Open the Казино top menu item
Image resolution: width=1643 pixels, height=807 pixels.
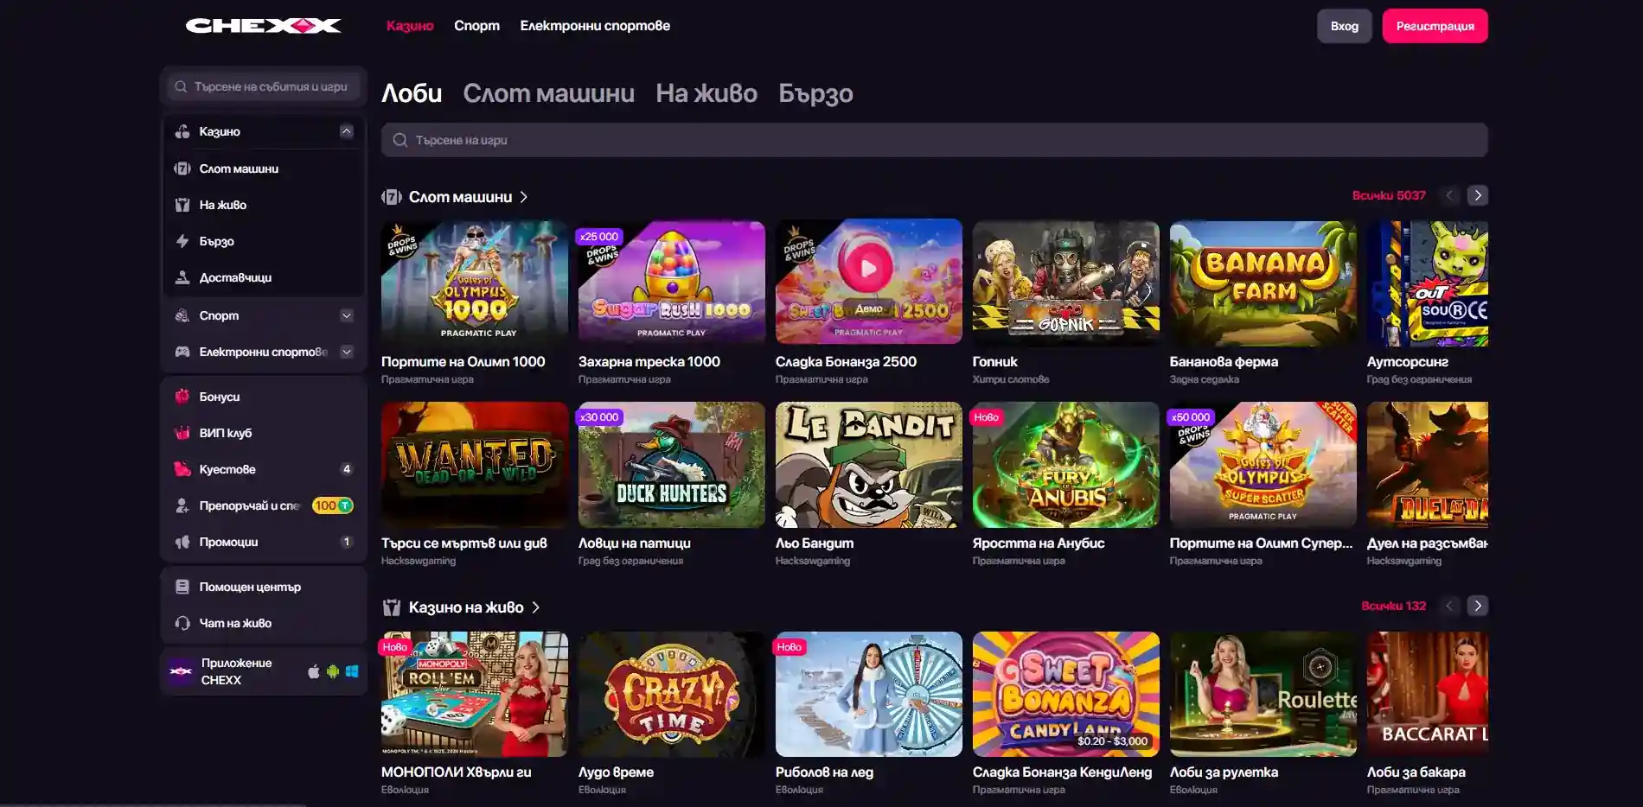point(410,26)
